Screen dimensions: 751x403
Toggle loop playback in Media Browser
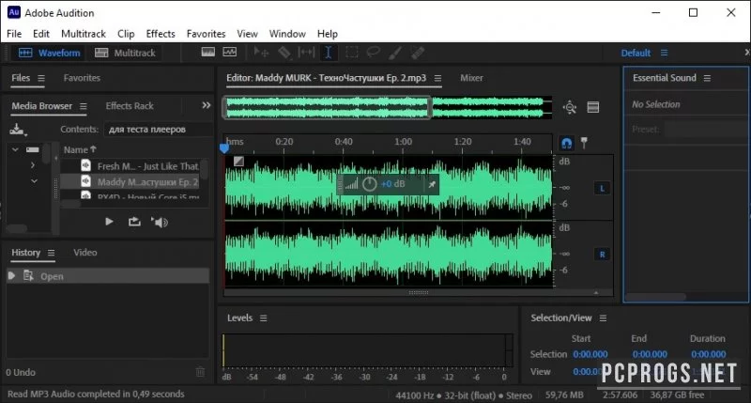134,222
